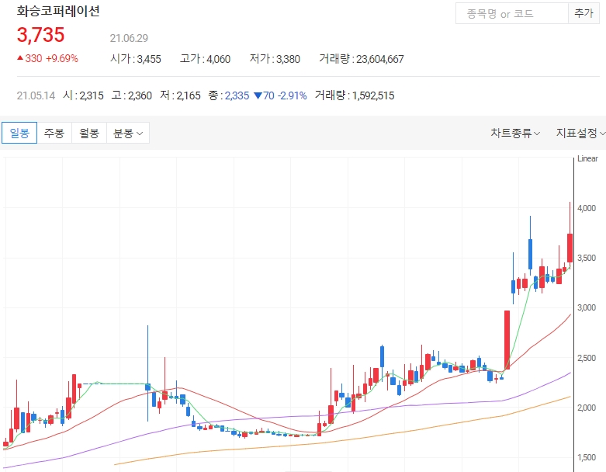Click the closing value 2,335
This screenshot has height=472, width=606.
[x=237, y=95]
